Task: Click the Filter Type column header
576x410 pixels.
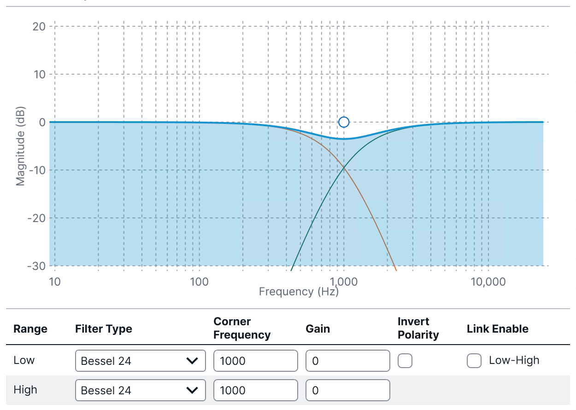Action: pos(104,329)
